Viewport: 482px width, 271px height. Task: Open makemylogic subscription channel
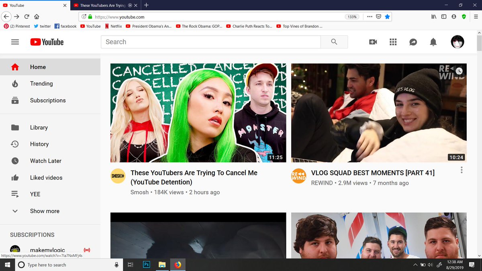tap(47, 250)
